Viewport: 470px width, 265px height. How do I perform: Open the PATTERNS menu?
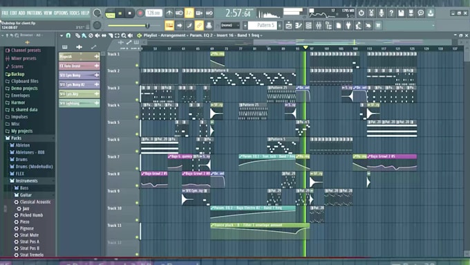35,13
